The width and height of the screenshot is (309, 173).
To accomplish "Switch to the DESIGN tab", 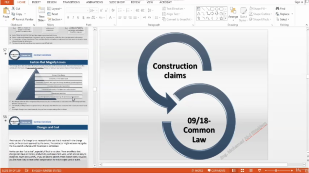I will 52,2.
